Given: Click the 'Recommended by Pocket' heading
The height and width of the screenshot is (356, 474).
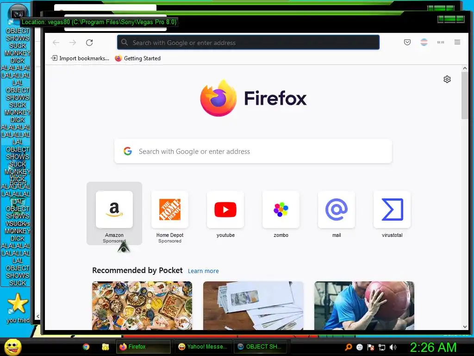Looking at the screenshot, I should pyautogui.click(x=137, y=270).
